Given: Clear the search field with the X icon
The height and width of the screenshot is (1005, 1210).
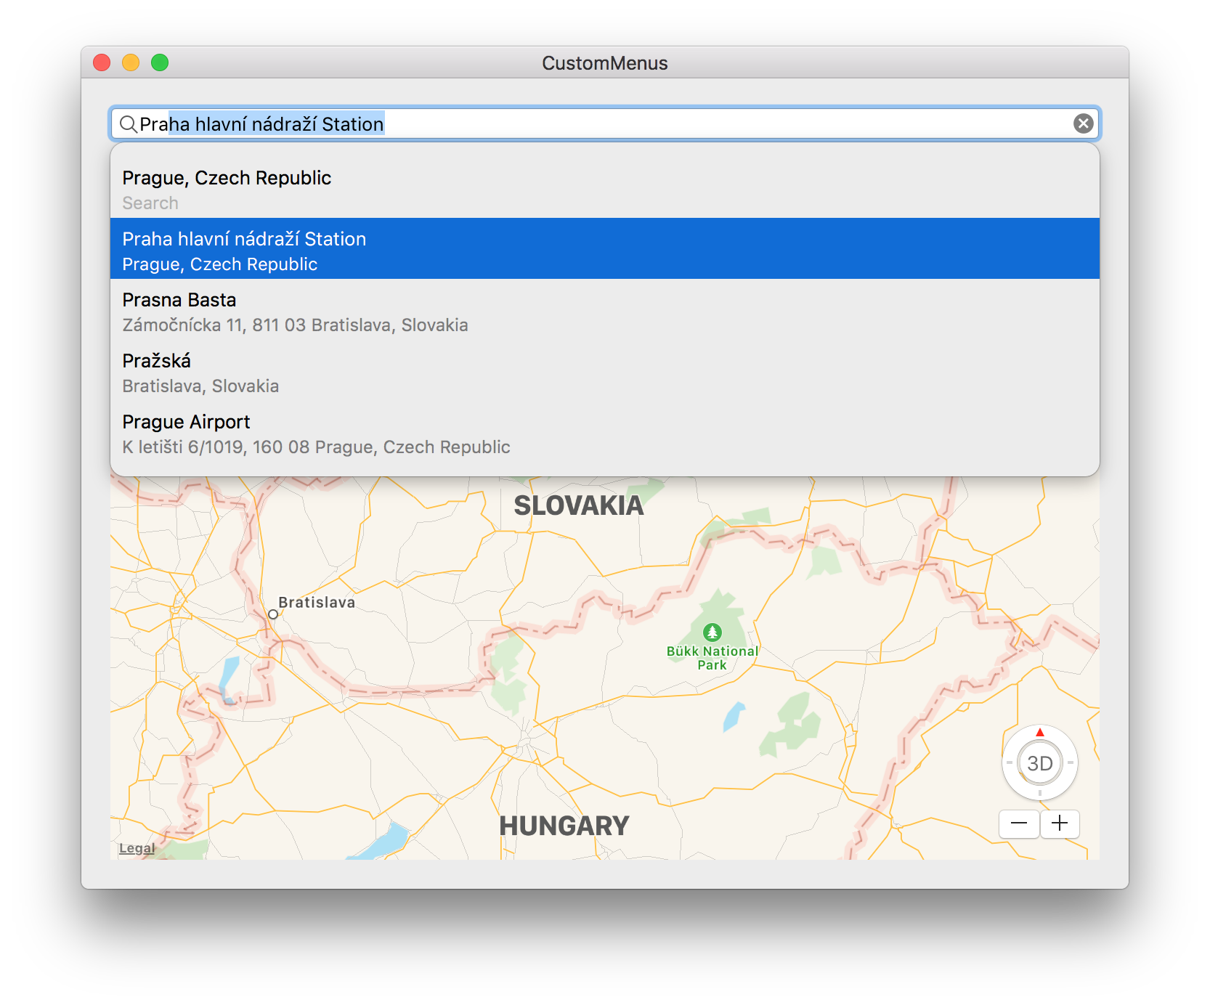Looking at the screenshot, I should coord(1083,123).
